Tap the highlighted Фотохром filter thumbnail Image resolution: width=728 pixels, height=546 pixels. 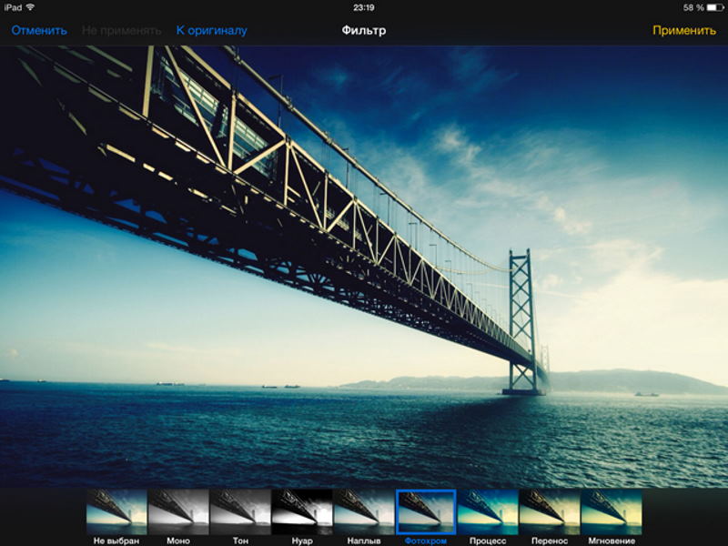(x=426, y=511)
